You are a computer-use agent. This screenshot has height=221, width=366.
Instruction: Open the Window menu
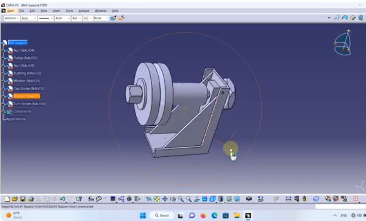pyautogui.click(x=100, y=11)
